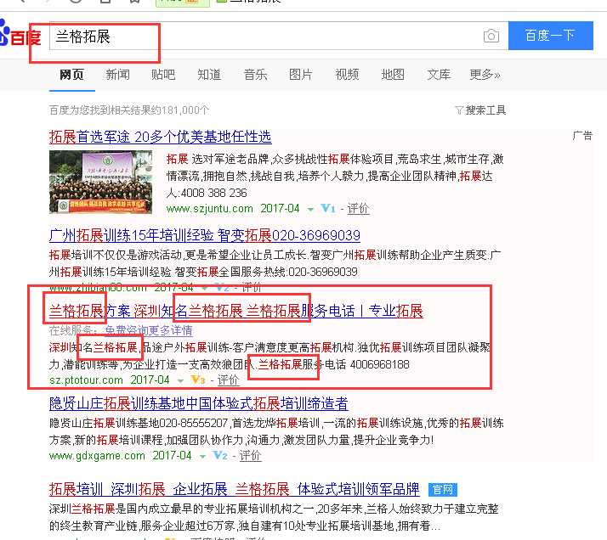The width and height of the screenshot is (607, 540).
Task: Go to the 地图 tab
Action: (x=393, y=74)
